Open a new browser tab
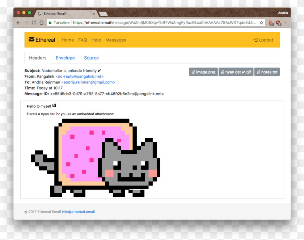 pos(103,14)
